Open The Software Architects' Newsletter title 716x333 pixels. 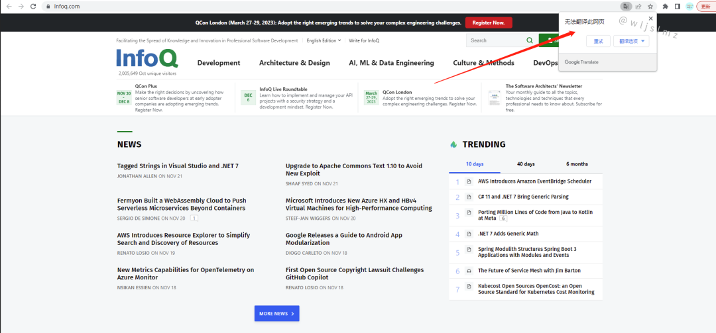pyautogui.click(x=544, y=86)
